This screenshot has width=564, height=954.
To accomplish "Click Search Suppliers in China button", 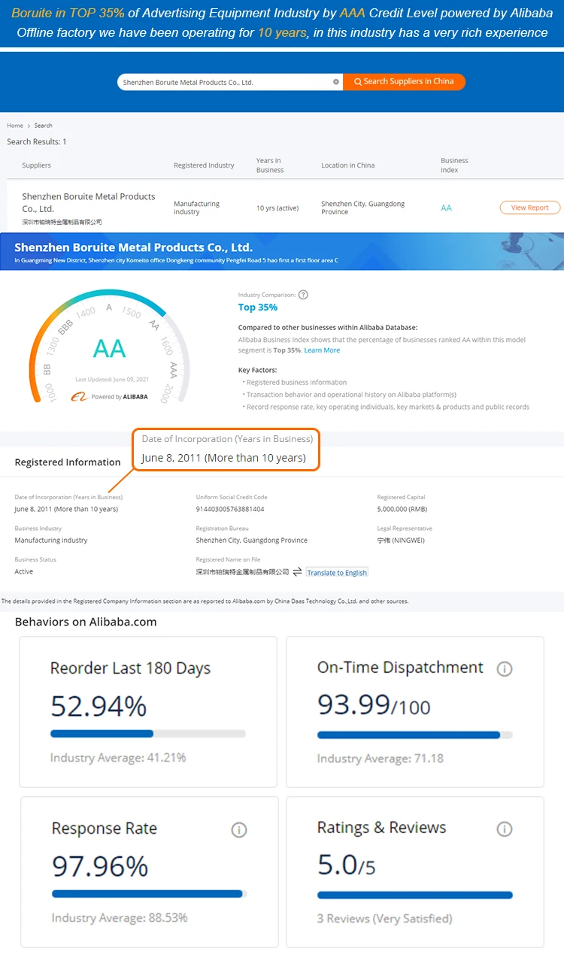I will click(404, 82).
